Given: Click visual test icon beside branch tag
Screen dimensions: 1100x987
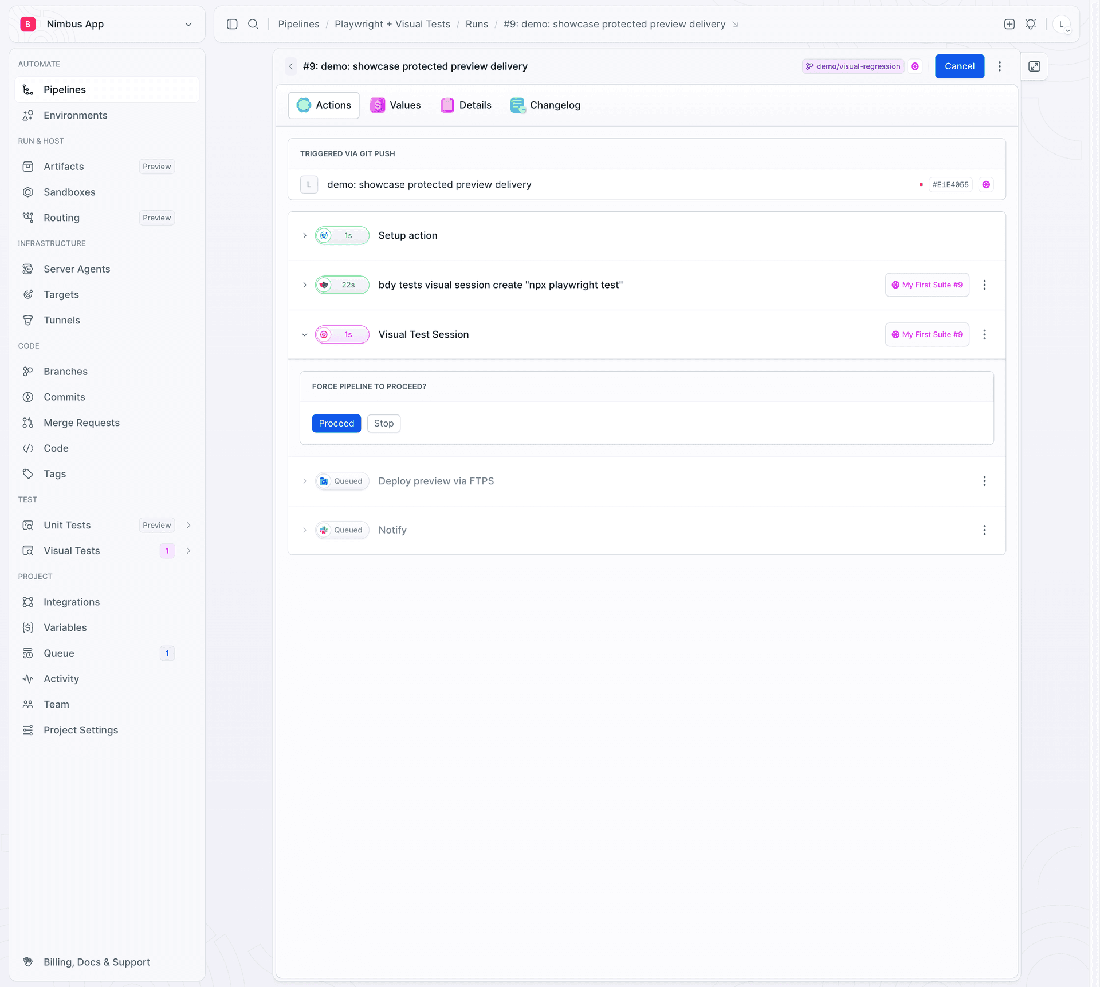Looking at the screenshot, I should coord(915,66).
